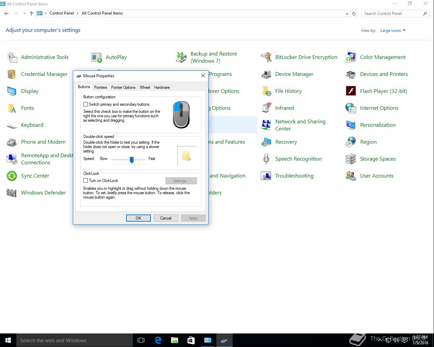Viewport: 434px width, 347px height.
Task: Open the RemoteApp and Desktop Connections icon
Action: 12,159
